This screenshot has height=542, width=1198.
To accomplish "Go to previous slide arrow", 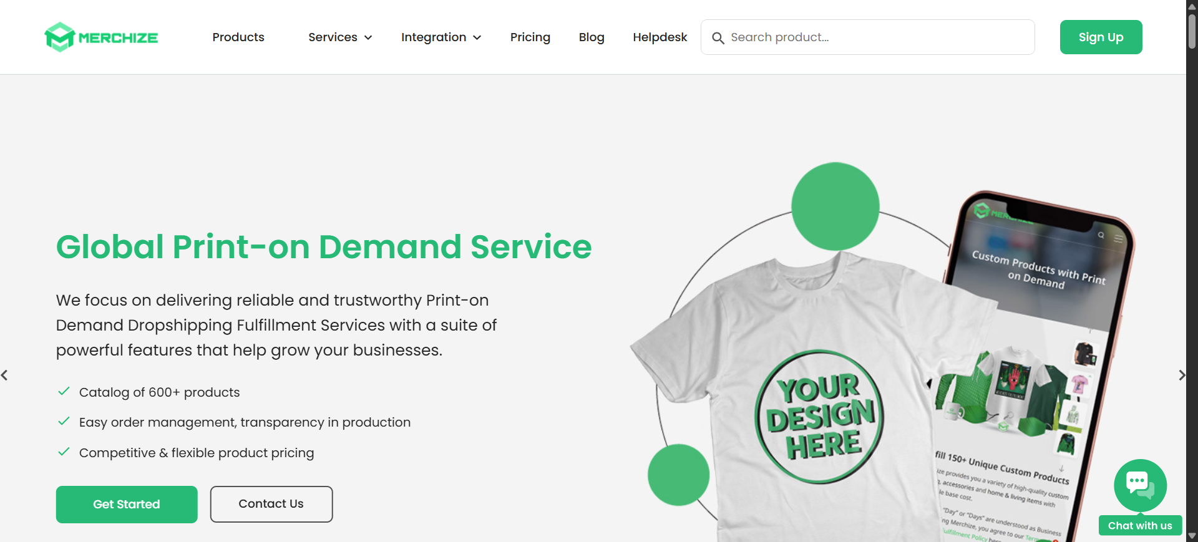I will point(5,375).
